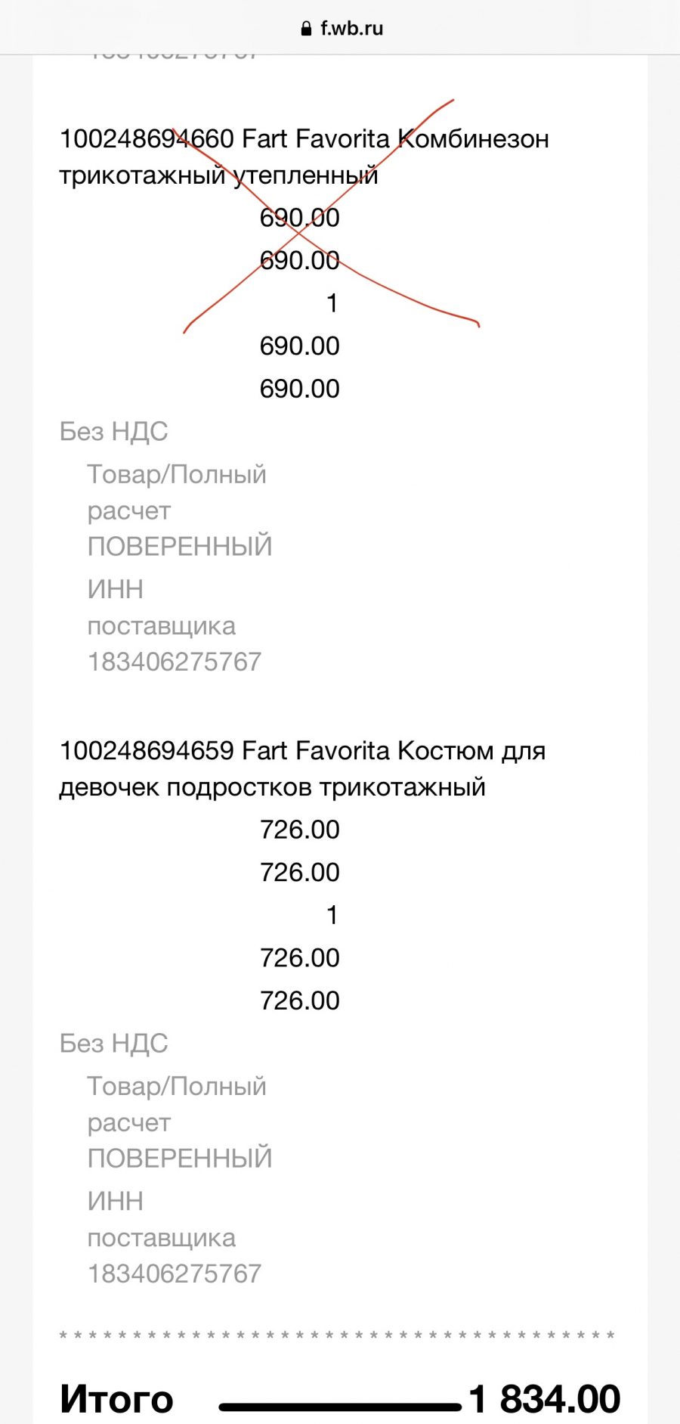680x1424 pixels.
Task: Tap the asterisk separator line above Итого
Action: (337, 1336)
